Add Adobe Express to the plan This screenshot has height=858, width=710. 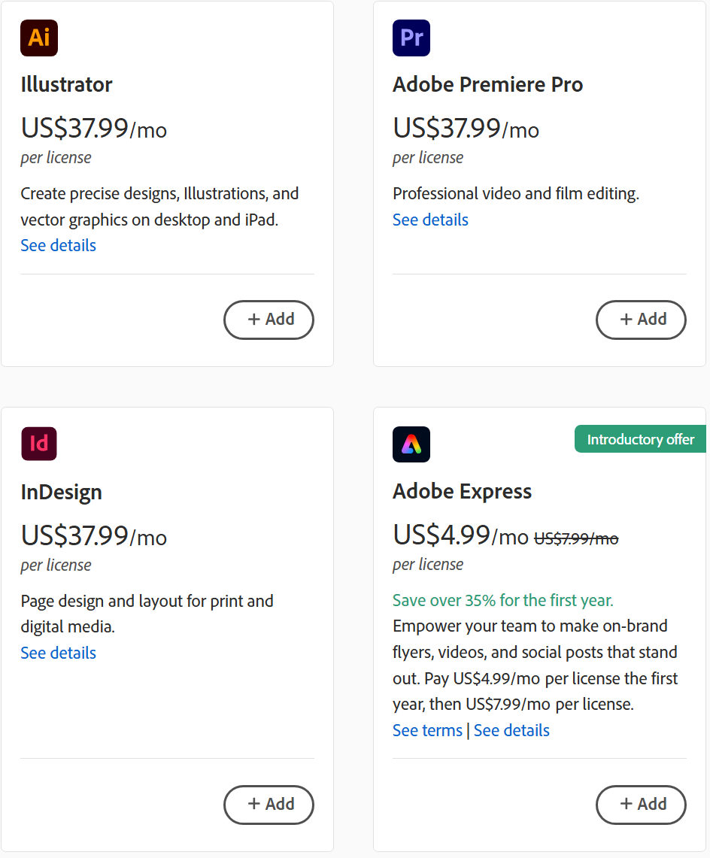coord(641,805)
